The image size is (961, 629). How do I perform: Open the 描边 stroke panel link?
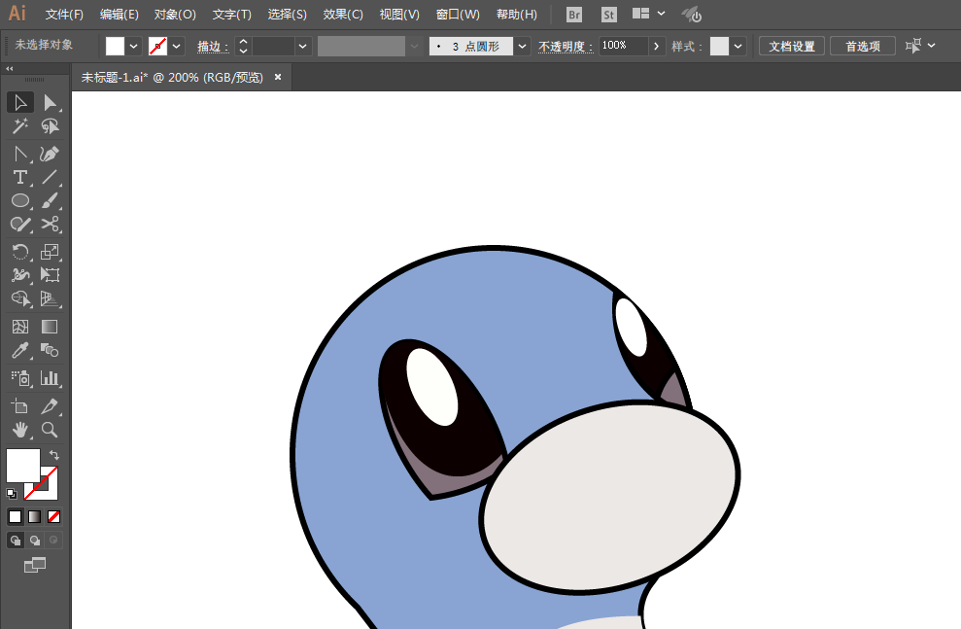pyautogui.click(x=212, y=47)
